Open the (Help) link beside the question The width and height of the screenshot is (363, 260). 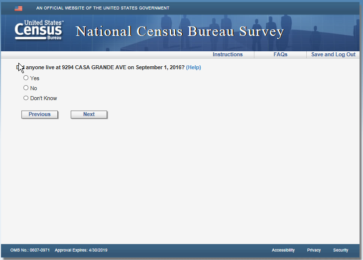(x=193, y=67)
